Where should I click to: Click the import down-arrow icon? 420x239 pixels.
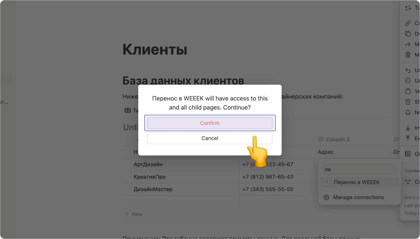point(408,128)
